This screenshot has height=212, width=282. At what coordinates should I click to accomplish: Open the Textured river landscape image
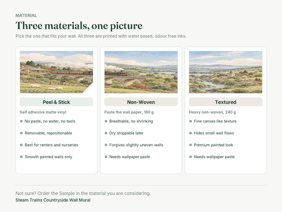[226, 72]
